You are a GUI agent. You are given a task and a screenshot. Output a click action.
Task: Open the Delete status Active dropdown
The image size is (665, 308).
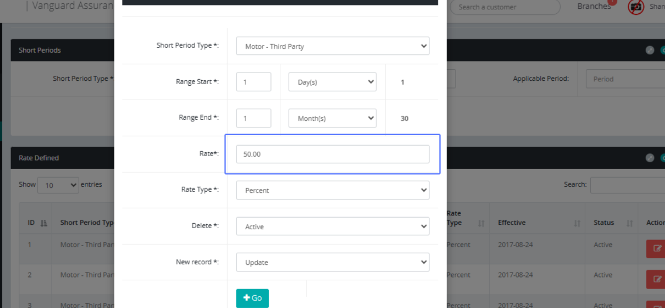(332, 227)
